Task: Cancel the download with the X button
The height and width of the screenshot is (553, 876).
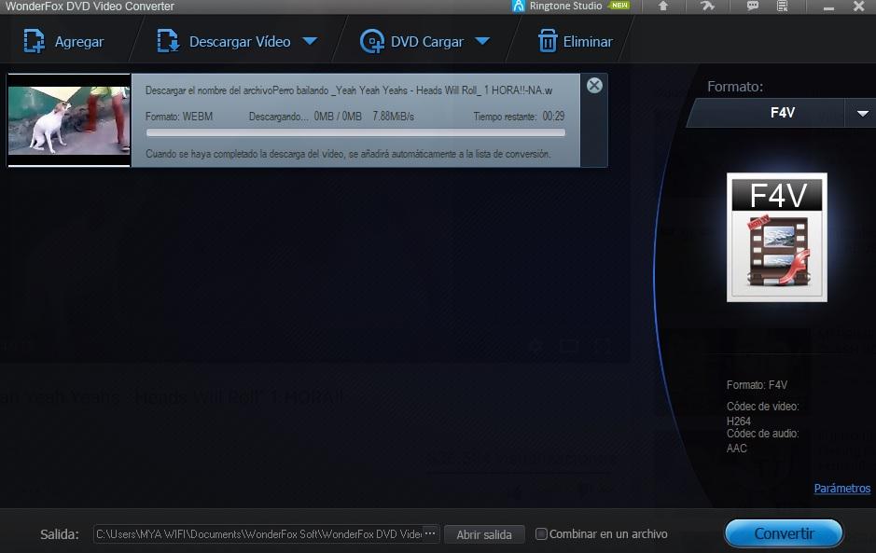Action: (594, 86)
